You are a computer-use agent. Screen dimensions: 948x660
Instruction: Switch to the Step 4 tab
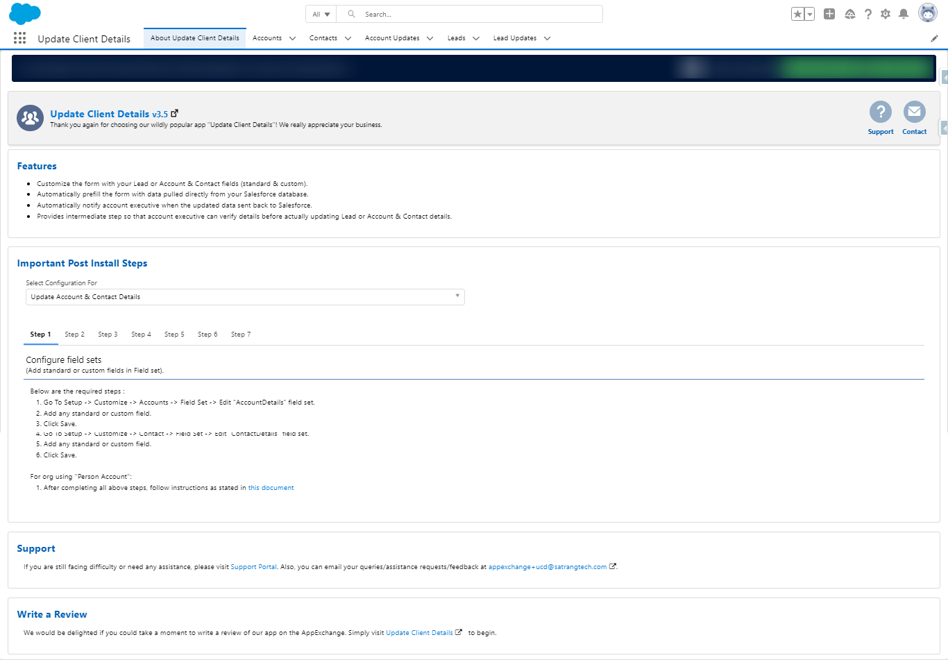tap(141, 335)
